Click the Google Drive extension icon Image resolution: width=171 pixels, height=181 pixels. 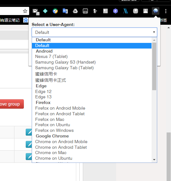(x=75, y=11)
